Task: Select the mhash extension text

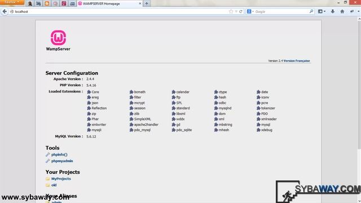Action: [224, 130]
